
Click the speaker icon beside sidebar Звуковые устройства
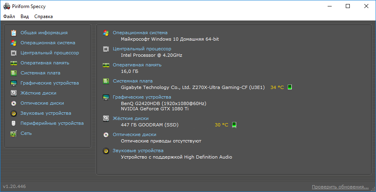point(14,113)
